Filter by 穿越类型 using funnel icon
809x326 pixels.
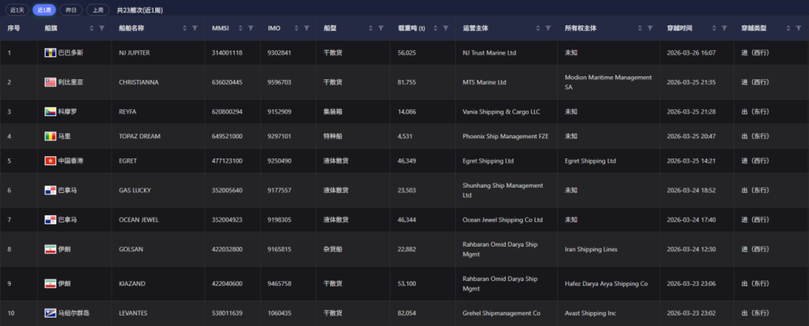792,28
